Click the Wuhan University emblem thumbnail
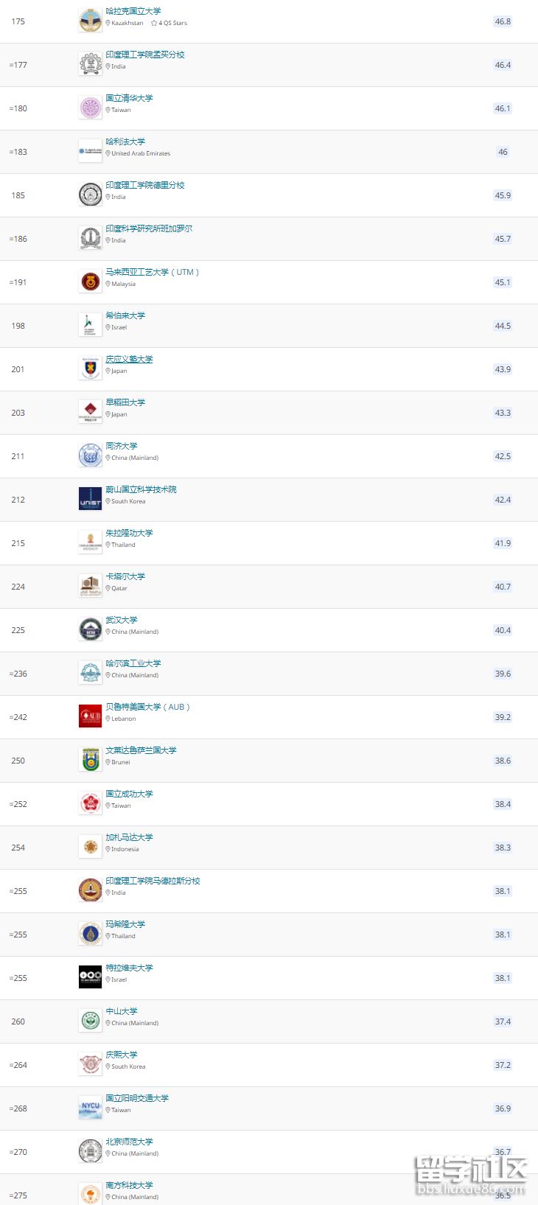Viewport: 538px width, 1205px height. 90,629
